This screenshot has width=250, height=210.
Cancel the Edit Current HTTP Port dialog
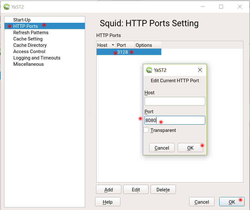[162, 148]
